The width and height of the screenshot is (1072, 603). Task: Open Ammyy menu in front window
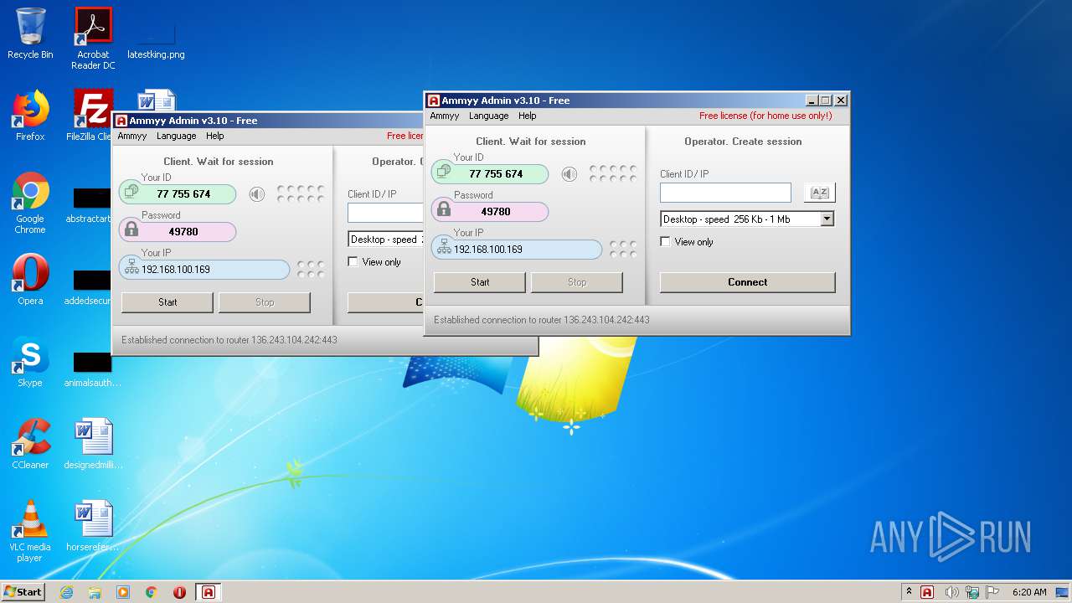444,116
